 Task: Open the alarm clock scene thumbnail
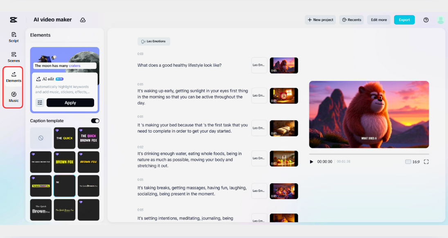point(284,96)
